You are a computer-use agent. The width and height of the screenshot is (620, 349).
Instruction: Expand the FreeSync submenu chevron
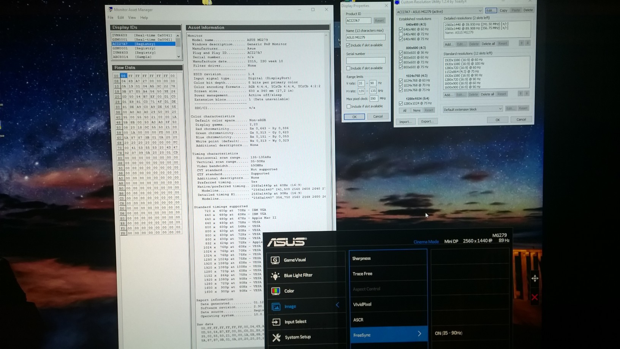(419, 334)
